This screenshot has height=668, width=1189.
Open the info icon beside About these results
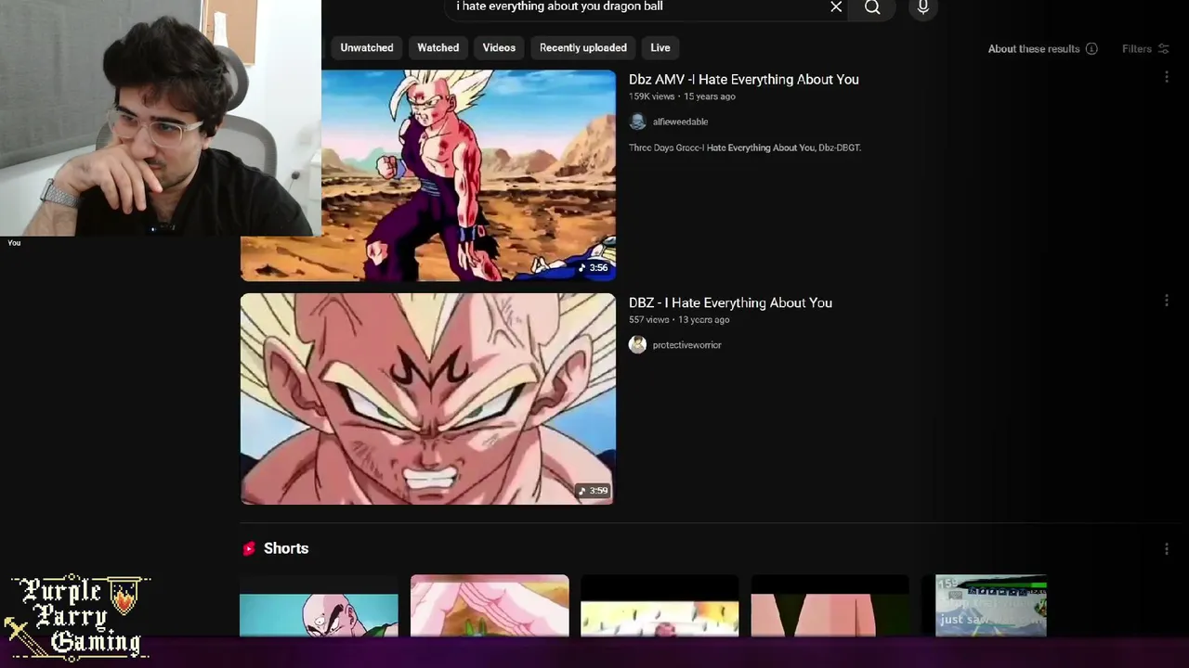(1091, 49)
